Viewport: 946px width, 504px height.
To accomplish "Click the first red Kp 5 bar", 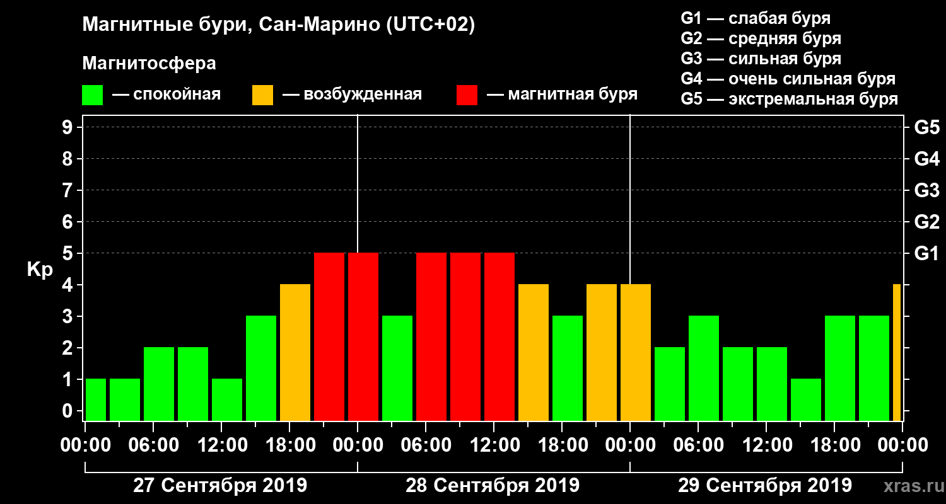I will pyautogui.click(x=329, y=337).
